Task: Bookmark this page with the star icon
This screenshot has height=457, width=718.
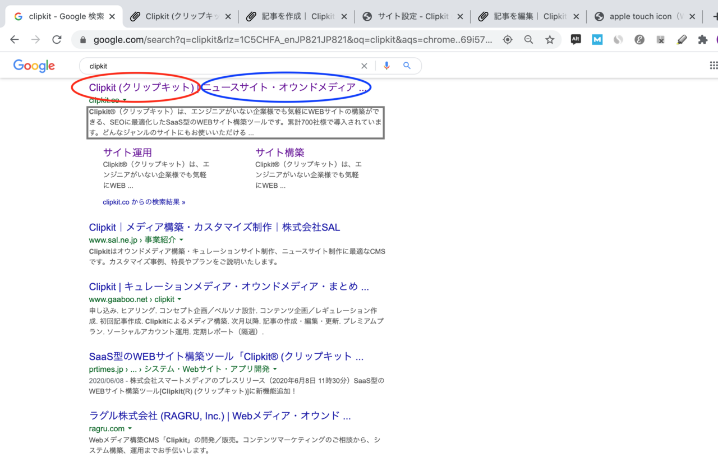Action: pos(550,39)
